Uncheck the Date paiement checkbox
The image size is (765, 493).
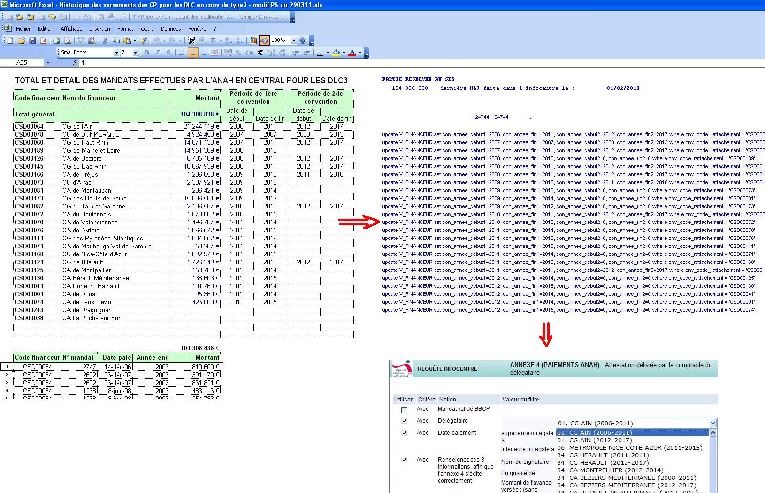coord(404,433)
